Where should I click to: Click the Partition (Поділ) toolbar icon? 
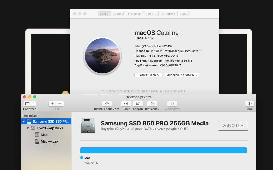click(126, 104)
